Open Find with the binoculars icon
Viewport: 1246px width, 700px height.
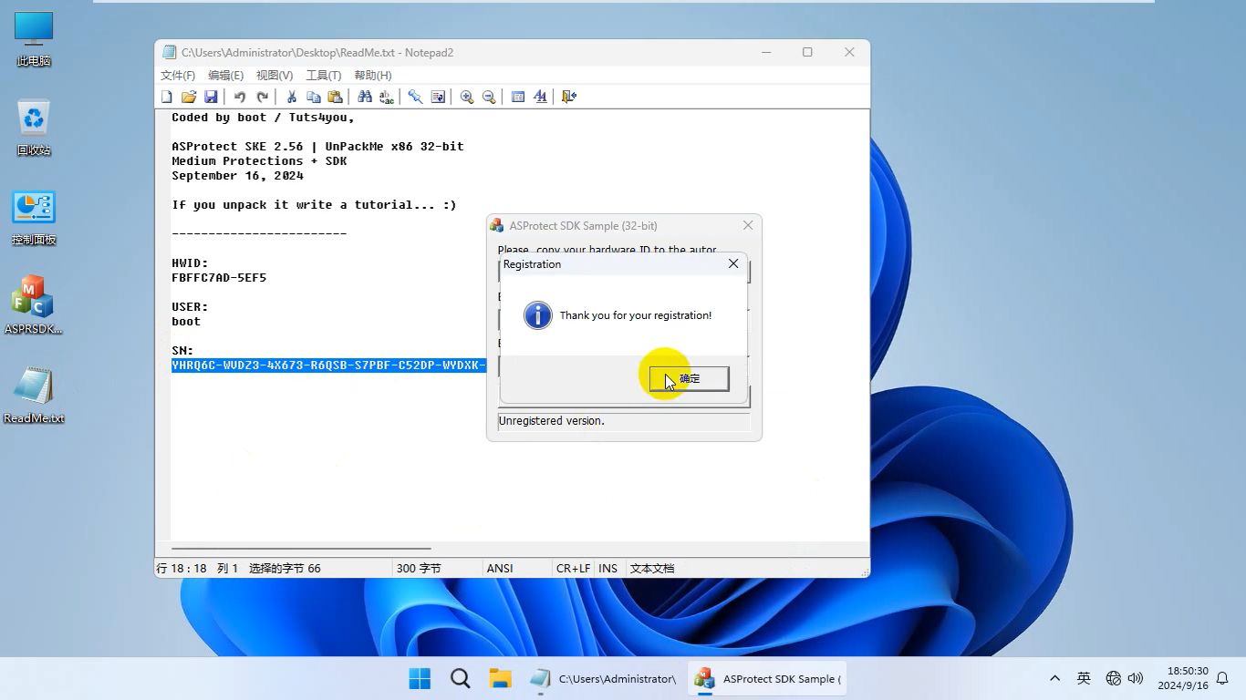(365, 97)
